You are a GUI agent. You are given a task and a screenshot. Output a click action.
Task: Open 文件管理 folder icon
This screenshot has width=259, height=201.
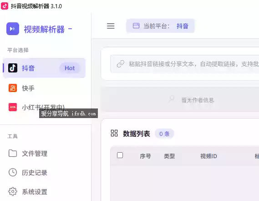point(13,153)
